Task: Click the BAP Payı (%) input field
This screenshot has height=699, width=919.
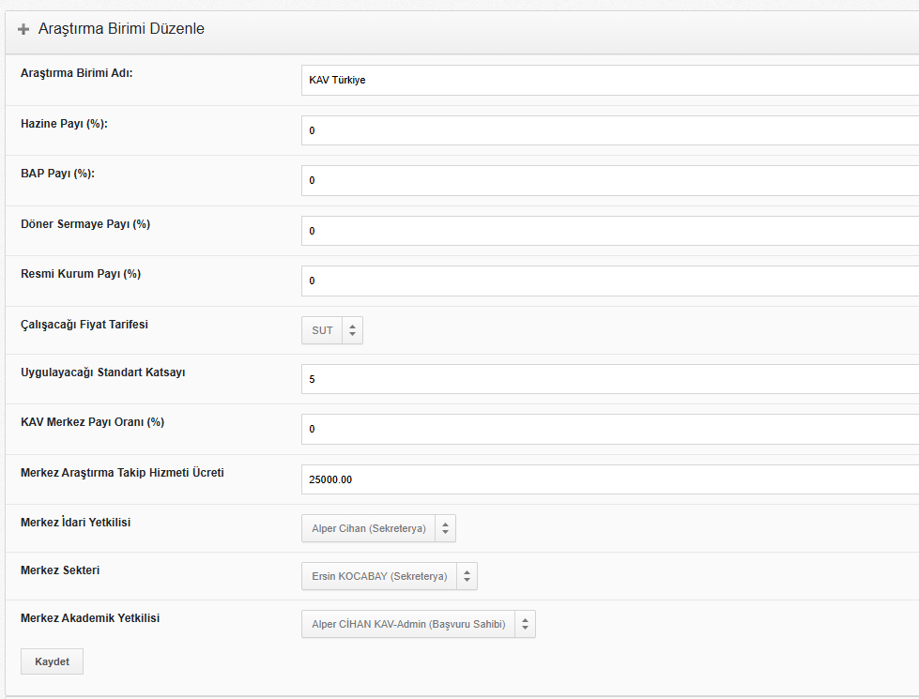Action: 610,180
